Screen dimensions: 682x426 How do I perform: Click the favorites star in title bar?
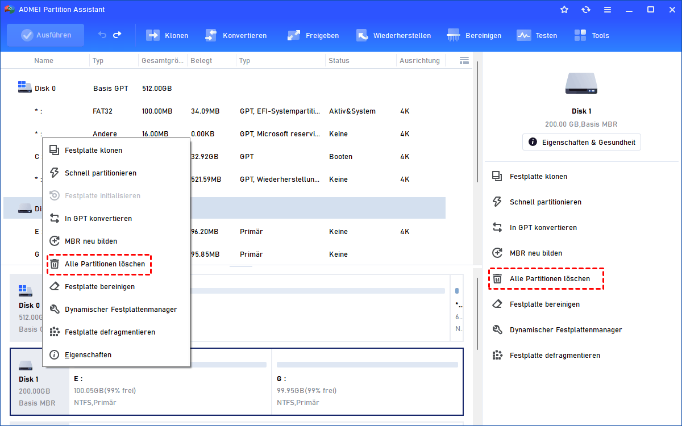click(564, 10)
